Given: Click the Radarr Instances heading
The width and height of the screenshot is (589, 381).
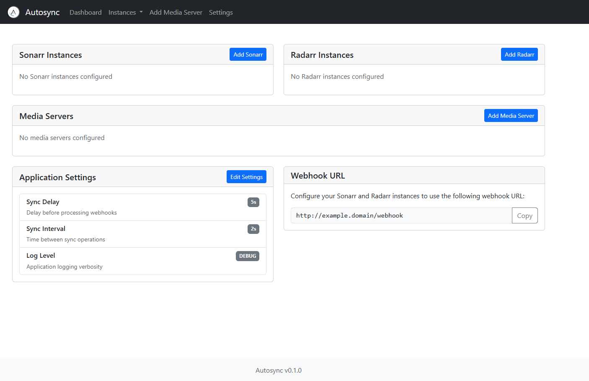Looking at the screenshot, I should [x=322, y=55].
